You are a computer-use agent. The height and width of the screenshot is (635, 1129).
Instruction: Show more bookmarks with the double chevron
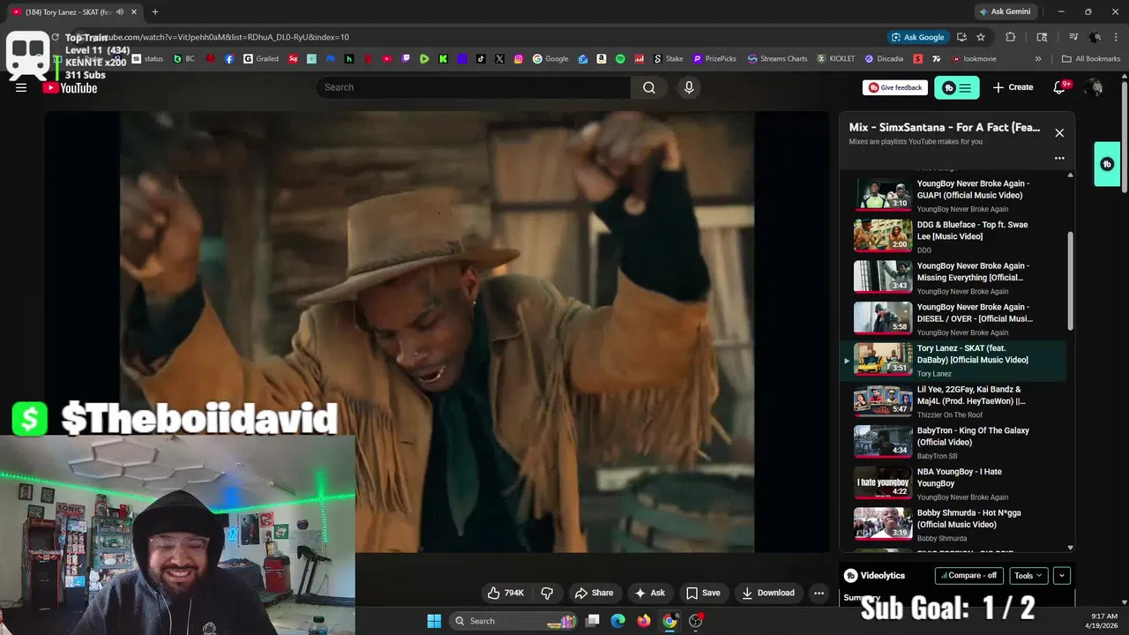pos(1038,59)
